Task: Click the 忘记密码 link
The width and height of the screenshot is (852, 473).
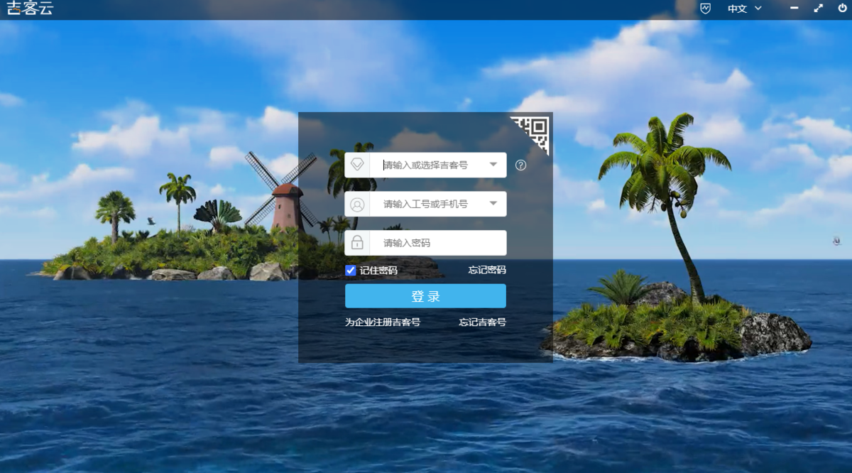Action: 487,270
